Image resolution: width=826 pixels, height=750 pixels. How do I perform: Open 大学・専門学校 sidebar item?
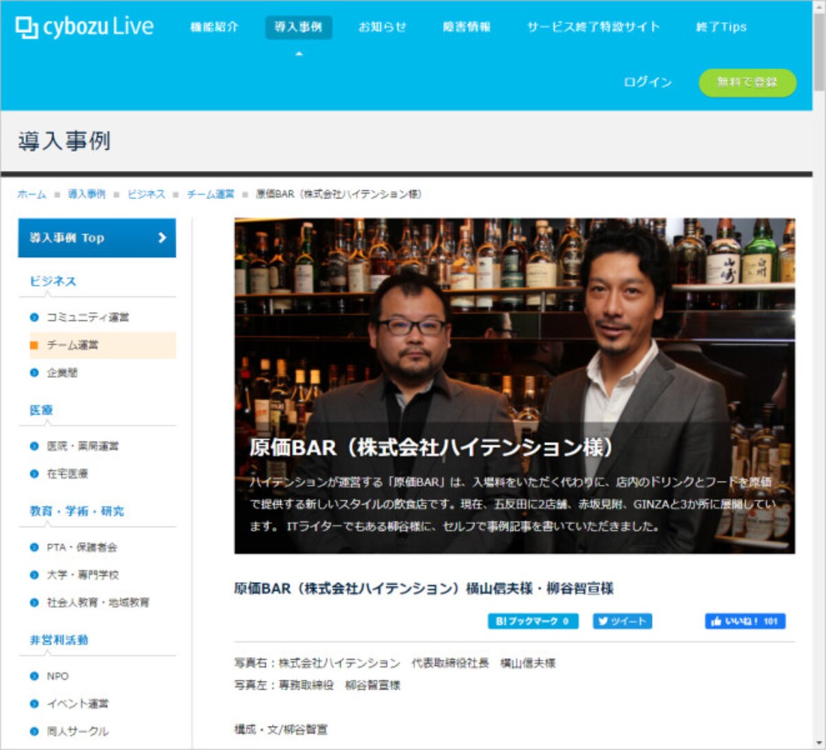tap(83, 575)
